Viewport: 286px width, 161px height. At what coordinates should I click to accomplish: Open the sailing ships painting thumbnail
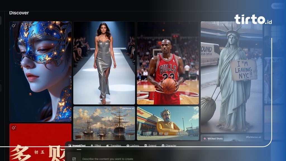(104, 123)
